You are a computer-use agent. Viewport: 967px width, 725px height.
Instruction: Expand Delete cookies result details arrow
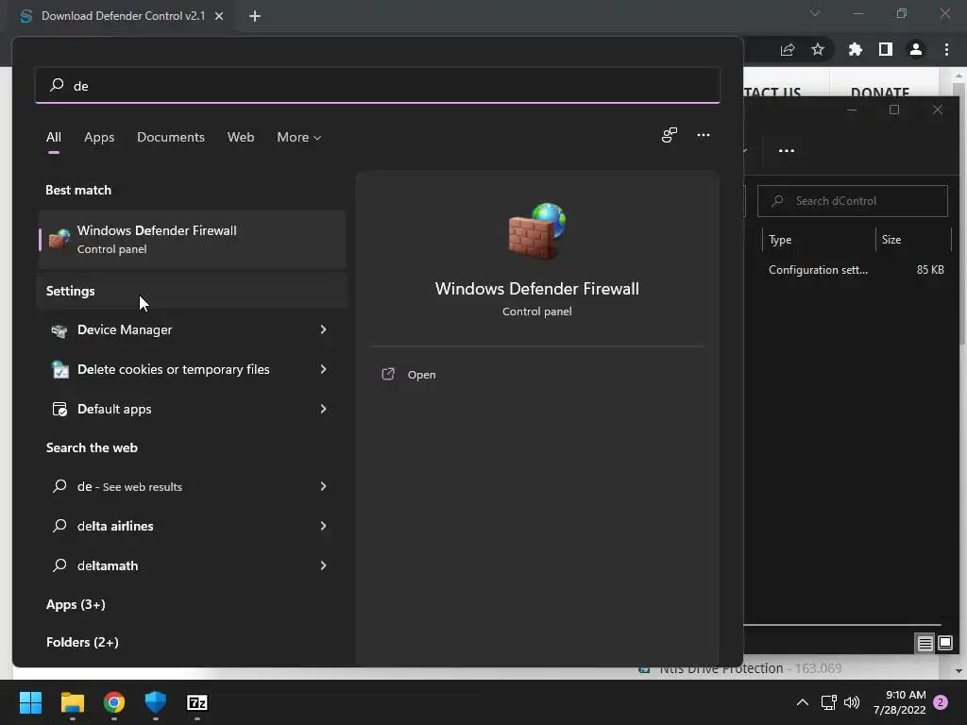click(x=323, y=369)
